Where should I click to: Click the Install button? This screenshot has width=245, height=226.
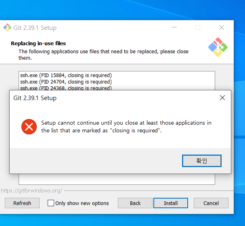[x=171, y=203]
